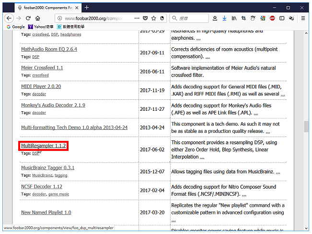Expand NCSF Decoder description ellipsis

coord(244,195)
